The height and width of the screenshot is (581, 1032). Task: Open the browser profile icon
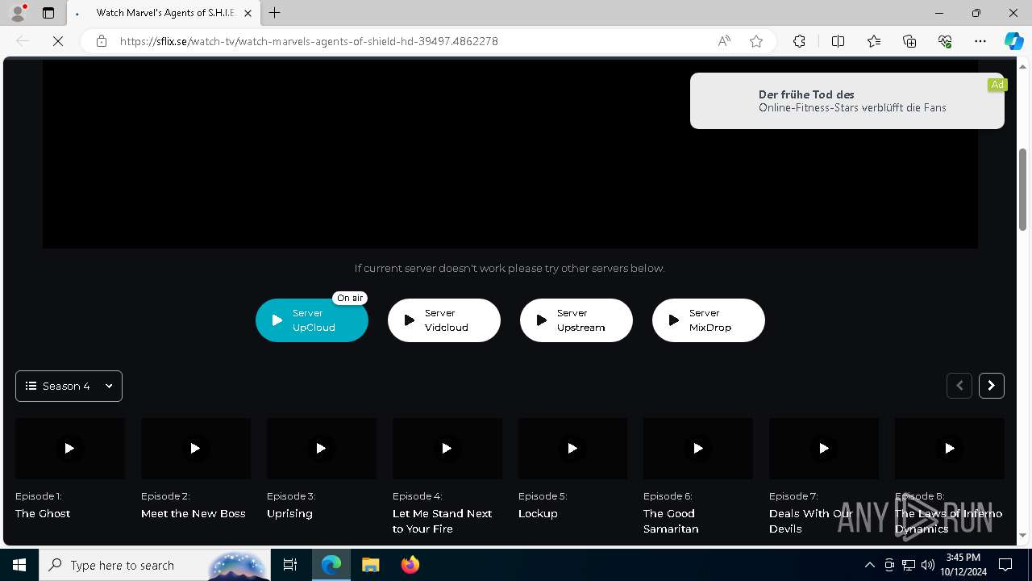click(x=18, y=13)
